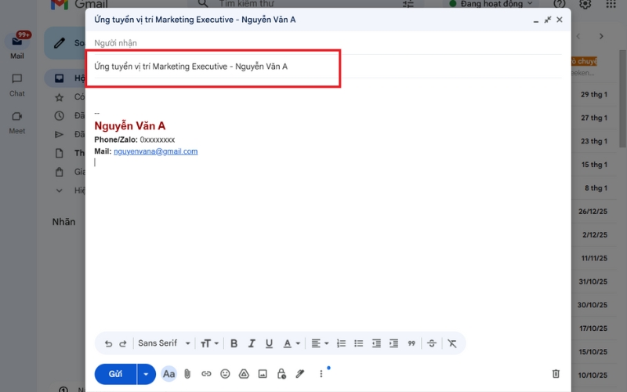627x392 pixels.
Task: Open text color picker
Action: point(292,343)
